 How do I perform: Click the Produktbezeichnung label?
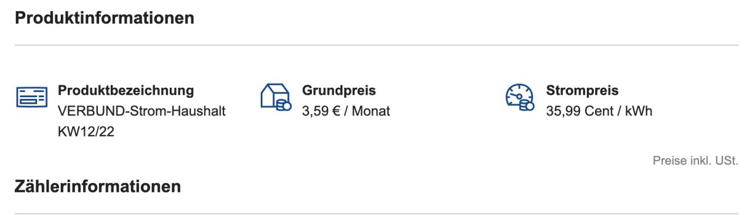pyautogui.click(x=126, y=91)
